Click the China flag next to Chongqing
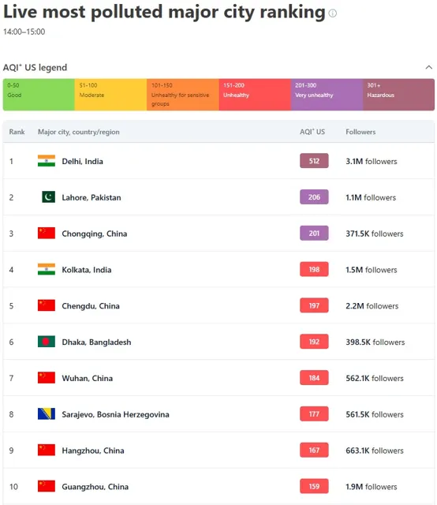Viewport: 437px width, 505px height. [47, 233]
